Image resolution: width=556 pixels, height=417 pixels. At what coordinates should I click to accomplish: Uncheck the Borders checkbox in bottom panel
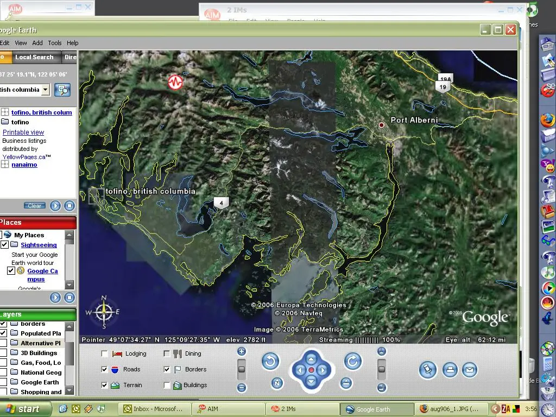pos(167,369)
